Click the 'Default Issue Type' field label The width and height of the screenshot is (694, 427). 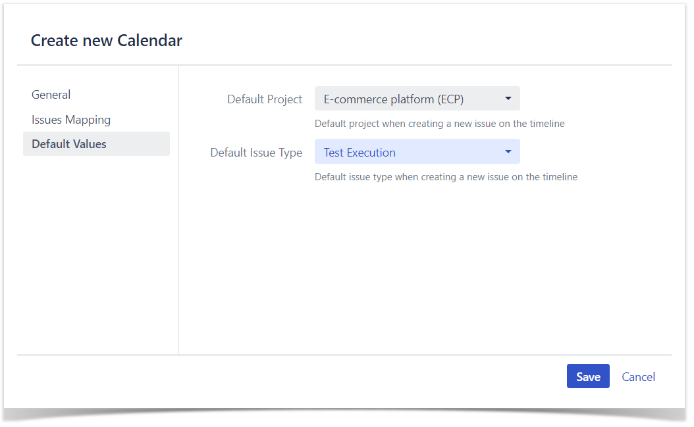[256, 153]
